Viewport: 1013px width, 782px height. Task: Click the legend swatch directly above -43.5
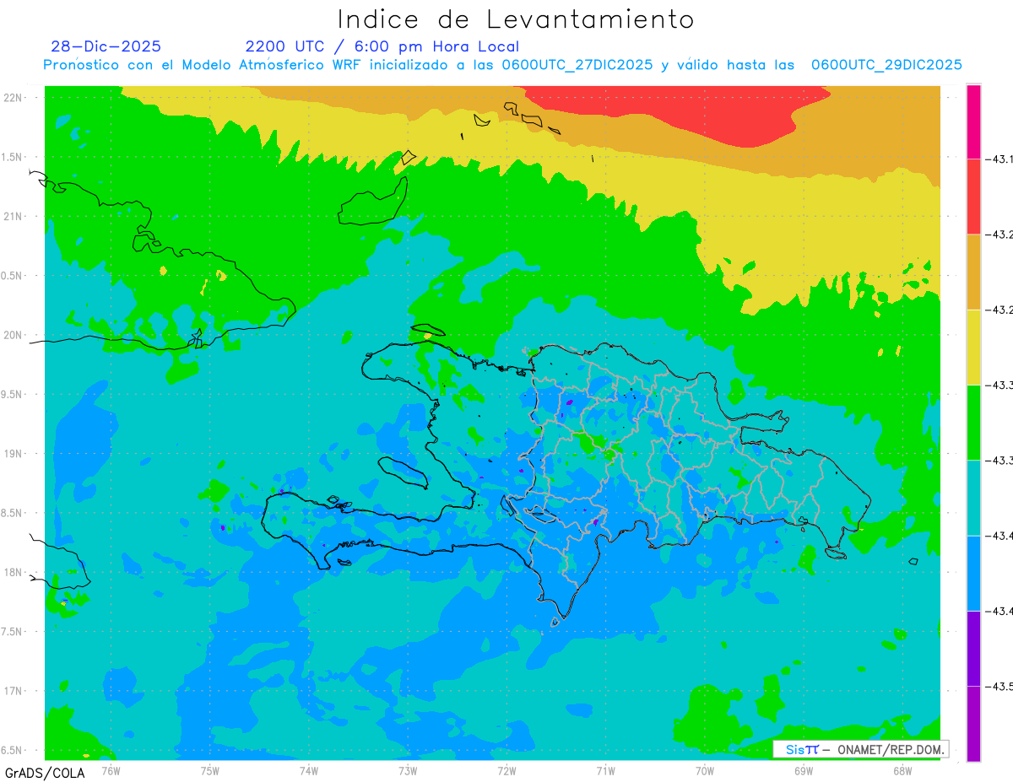point(973,648)
